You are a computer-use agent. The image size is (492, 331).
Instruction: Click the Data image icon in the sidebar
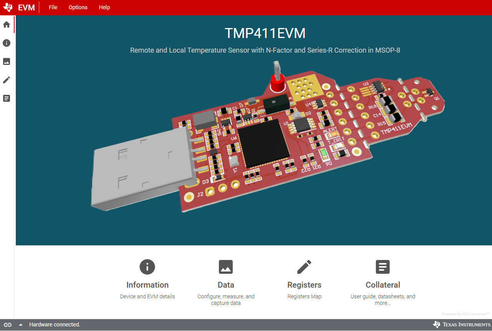6,61
